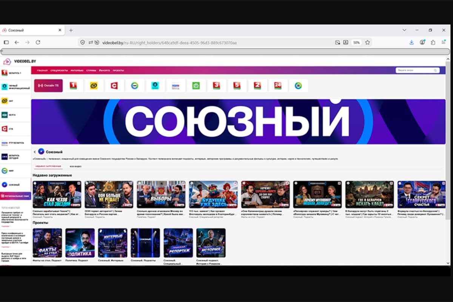Click the shield tracking protection icon
This screenshot has width=453, height=302.
pyautogui.click(x=83, y=43)
